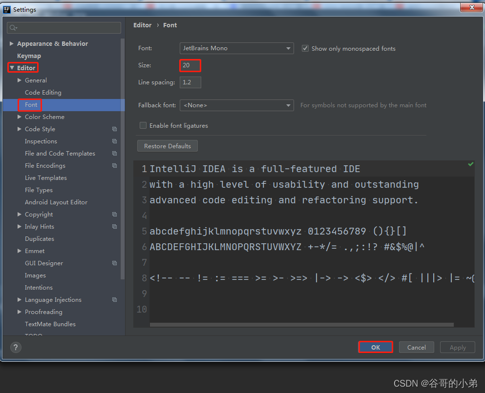Open the Font dropdown showing JetBrains Mono
485x393 pixels.
pyautogui.click(x=236, y=48)
